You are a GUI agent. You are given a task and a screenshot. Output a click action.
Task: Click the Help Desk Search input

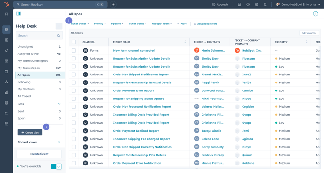(x=39, y=36)
